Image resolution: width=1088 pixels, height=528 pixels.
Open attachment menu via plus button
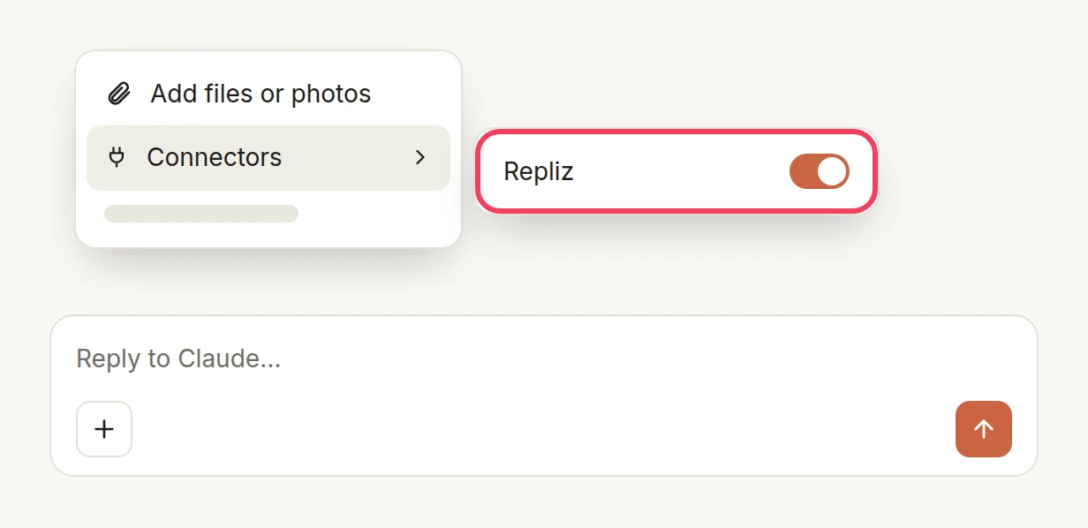104,429
